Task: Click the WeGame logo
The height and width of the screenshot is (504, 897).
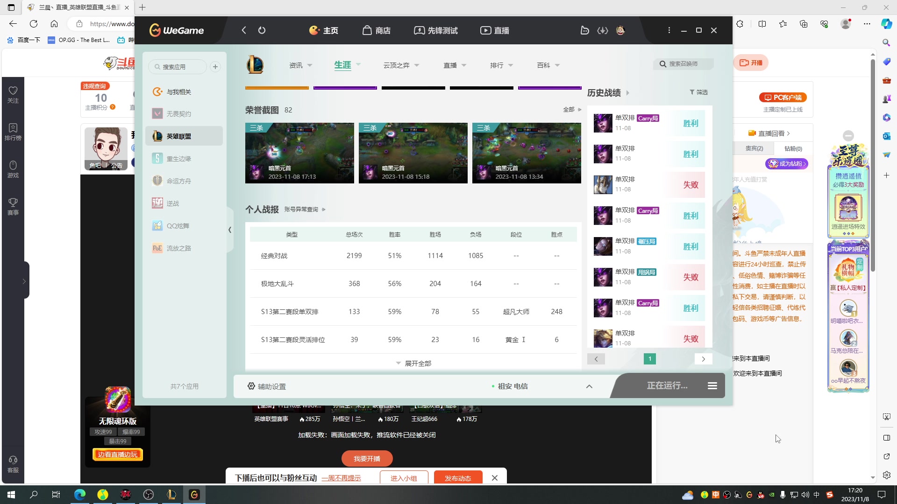Action: (177, 30)
